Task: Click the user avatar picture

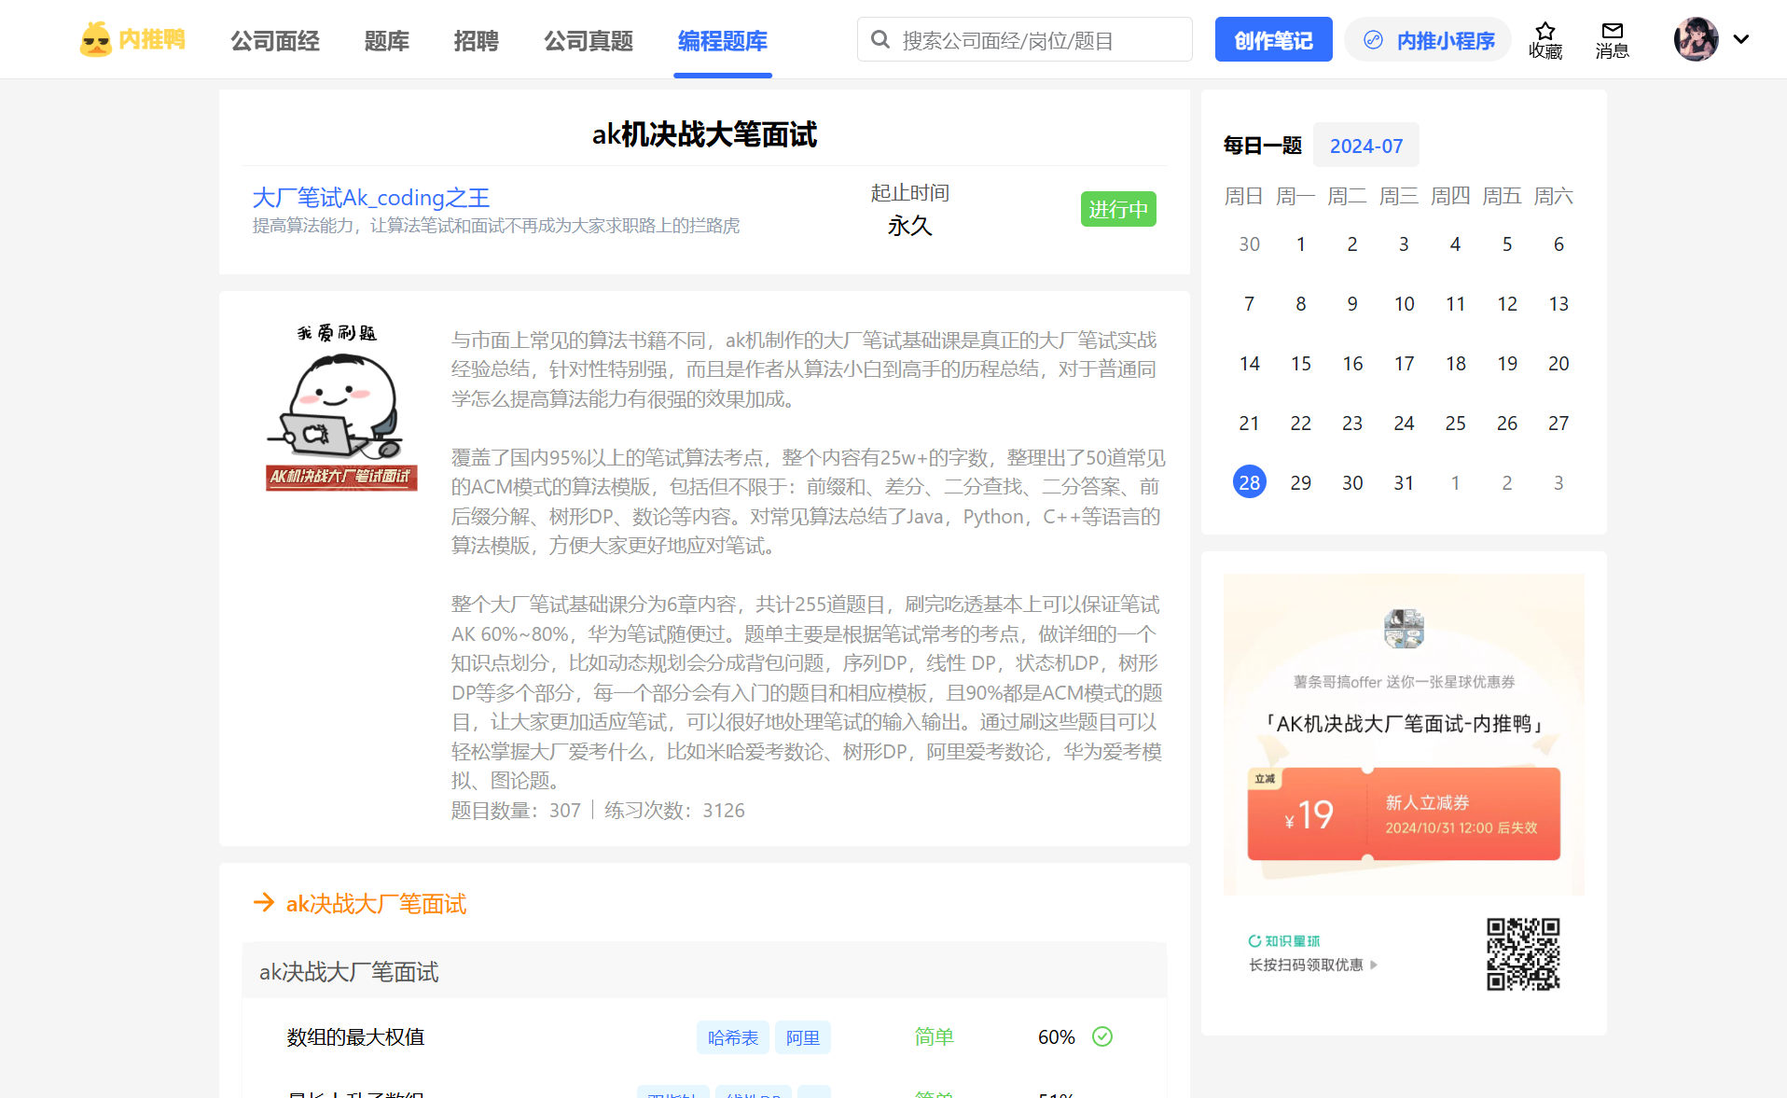Action: (x=1696, y=39)
